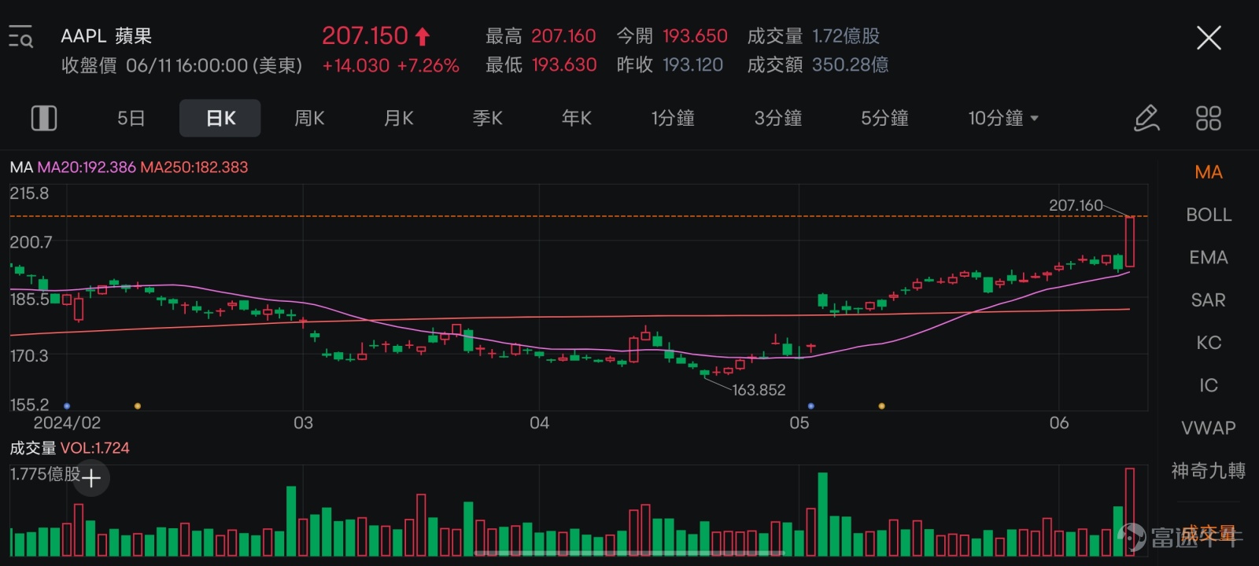Tap the 收盤價 06/11 16:00:00 timestamp
This screenshot has width=1259, height=566.
click(182, 65)
